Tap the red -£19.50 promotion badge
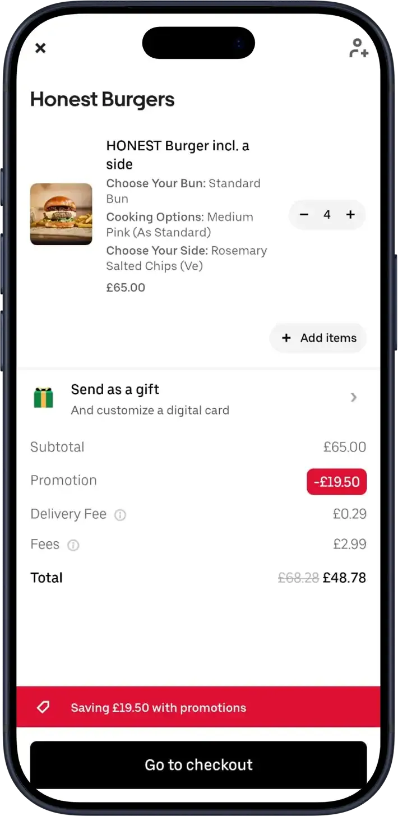 coord(336,482)
